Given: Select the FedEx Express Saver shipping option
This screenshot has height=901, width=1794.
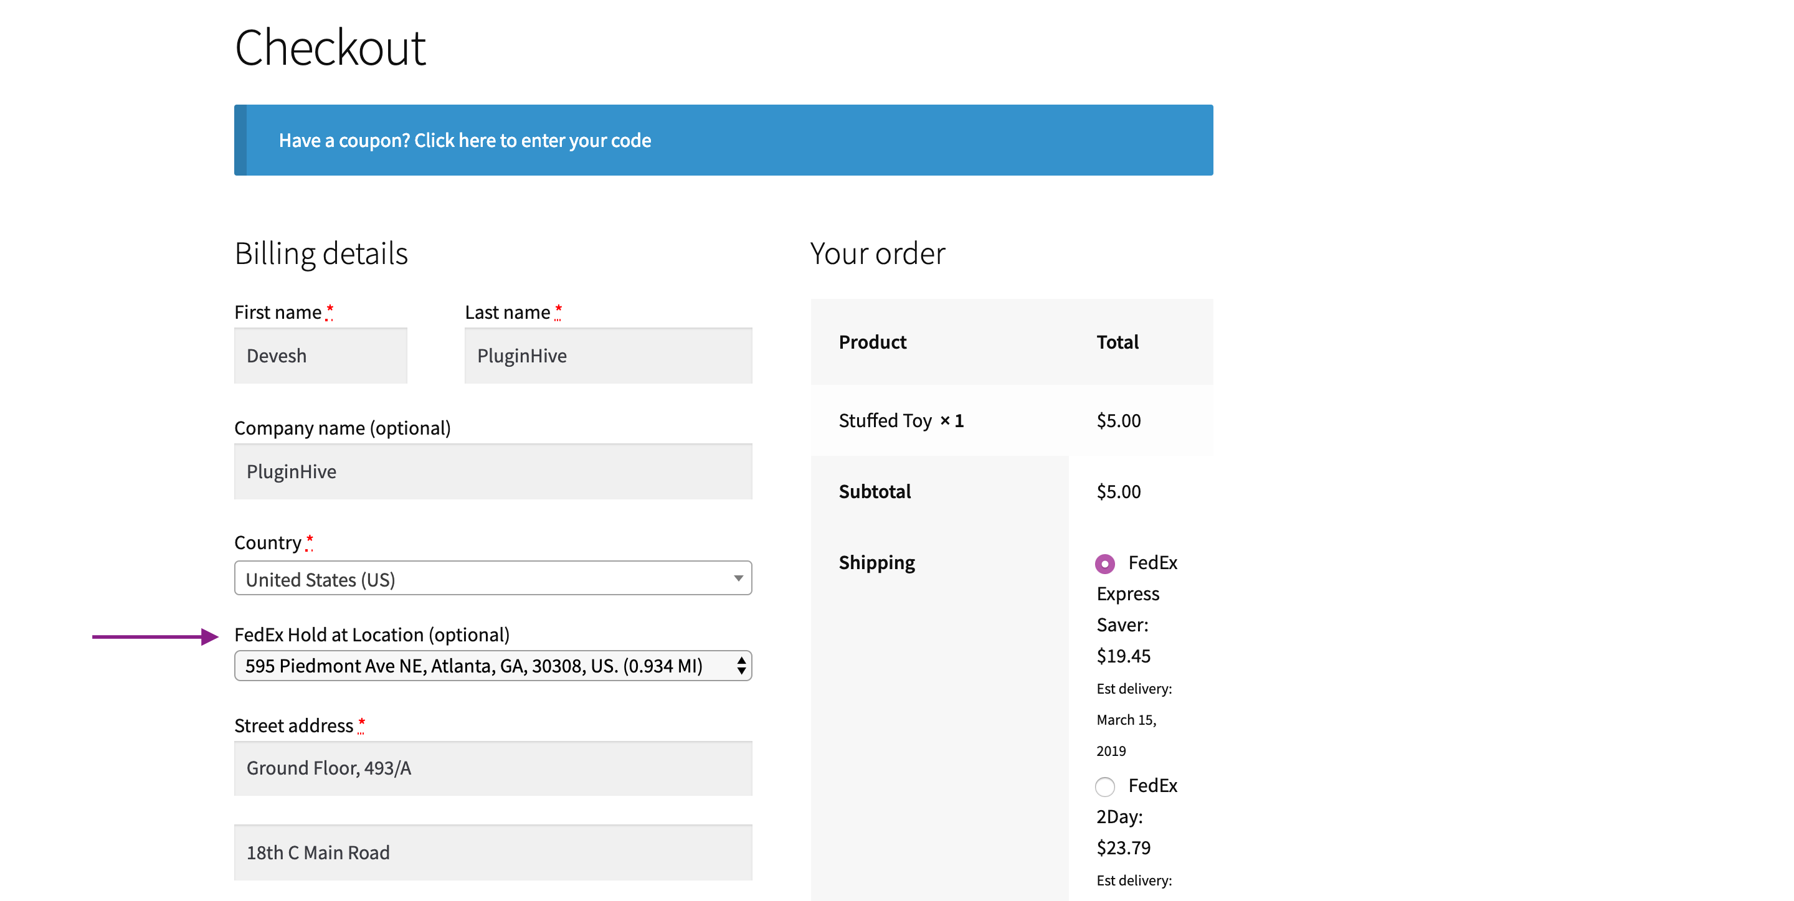Looking at the screenshot, I should coord(1104,564).
